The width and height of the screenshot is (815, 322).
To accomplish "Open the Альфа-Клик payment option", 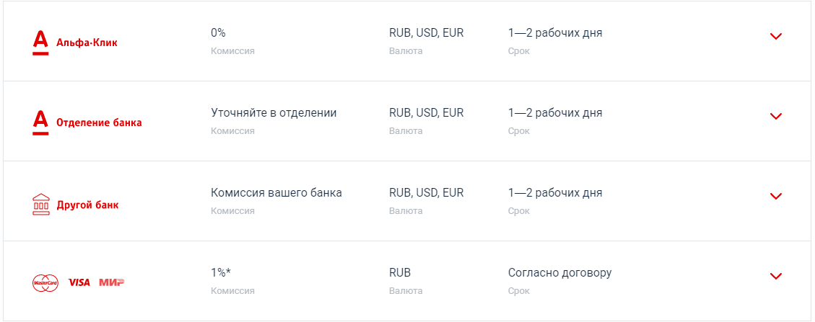I will [x=87, y=43].
